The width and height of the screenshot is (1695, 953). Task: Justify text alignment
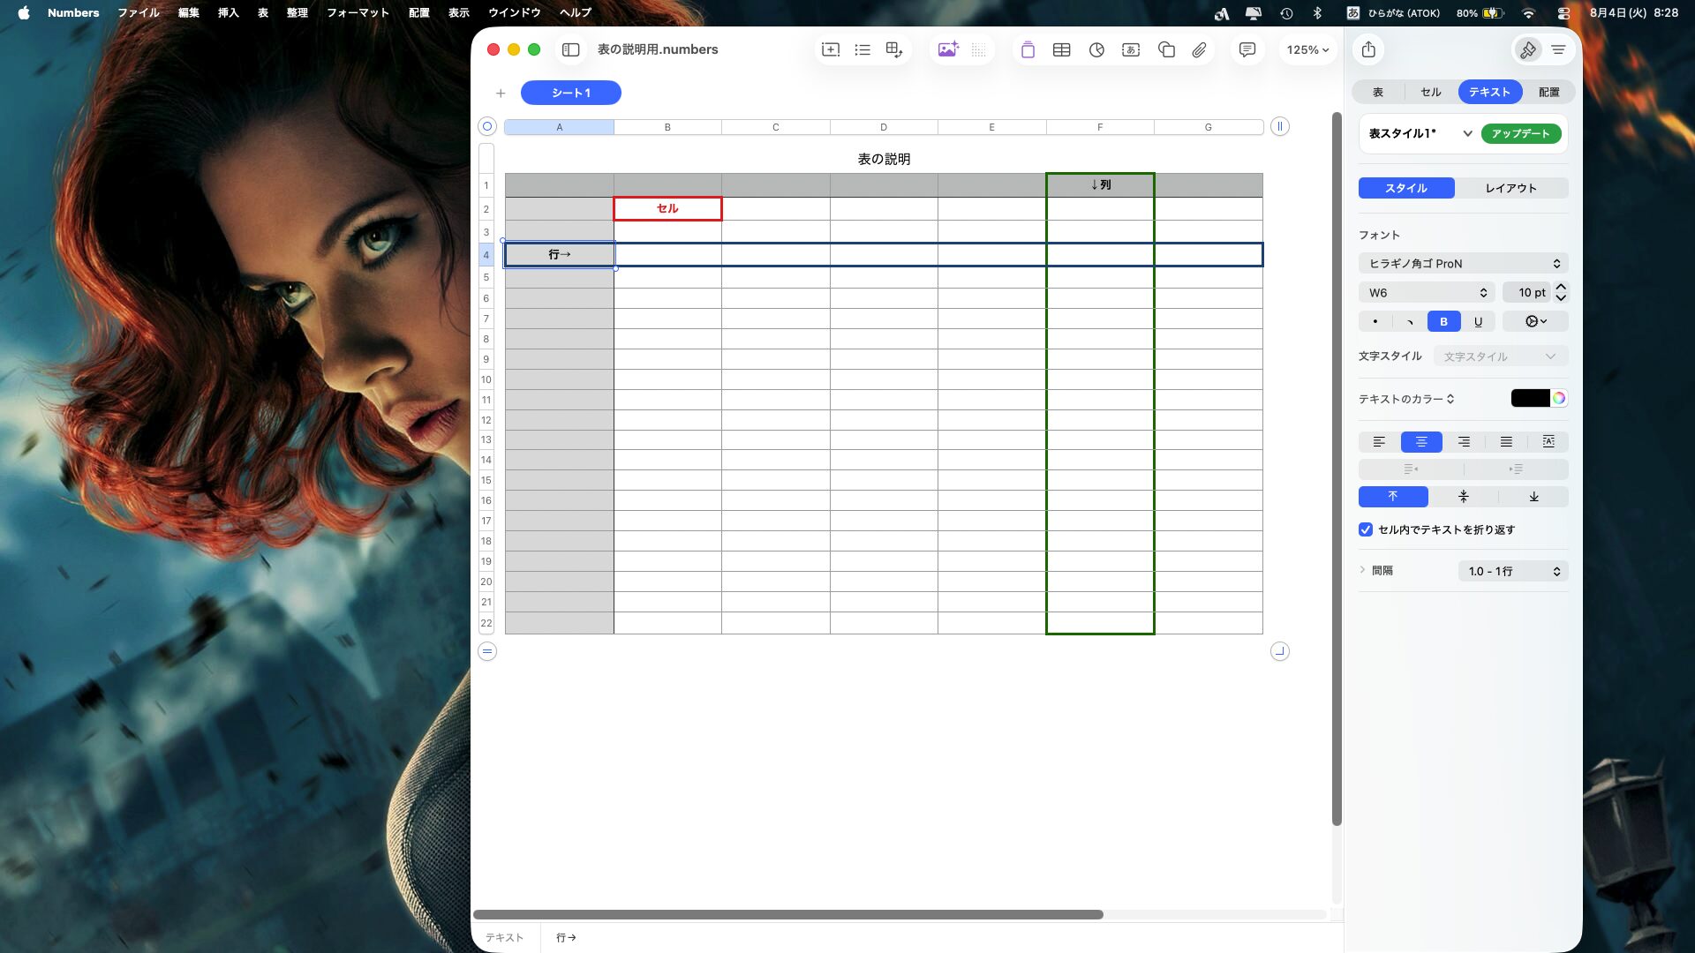pyautogui.click(x=1506, y=442)
